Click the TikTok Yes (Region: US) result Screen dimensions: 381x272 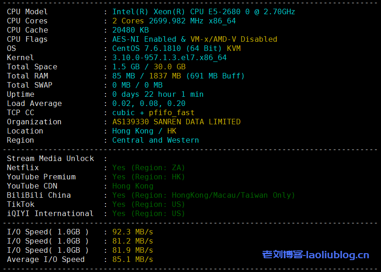click(149, 205)
